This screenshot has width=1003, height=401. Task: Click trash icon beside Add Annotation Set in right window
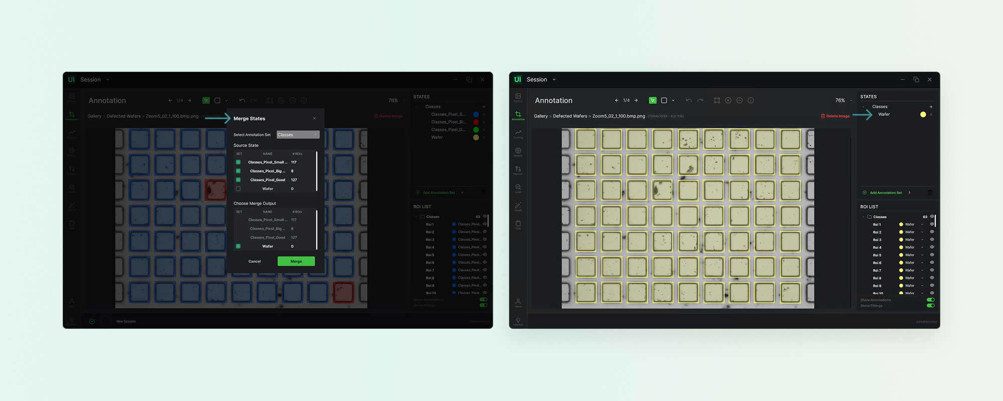coord(930,192)
